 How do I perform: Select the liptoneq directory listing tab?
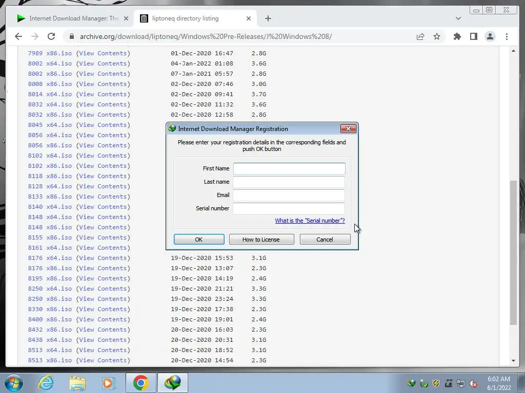point(195,18)
